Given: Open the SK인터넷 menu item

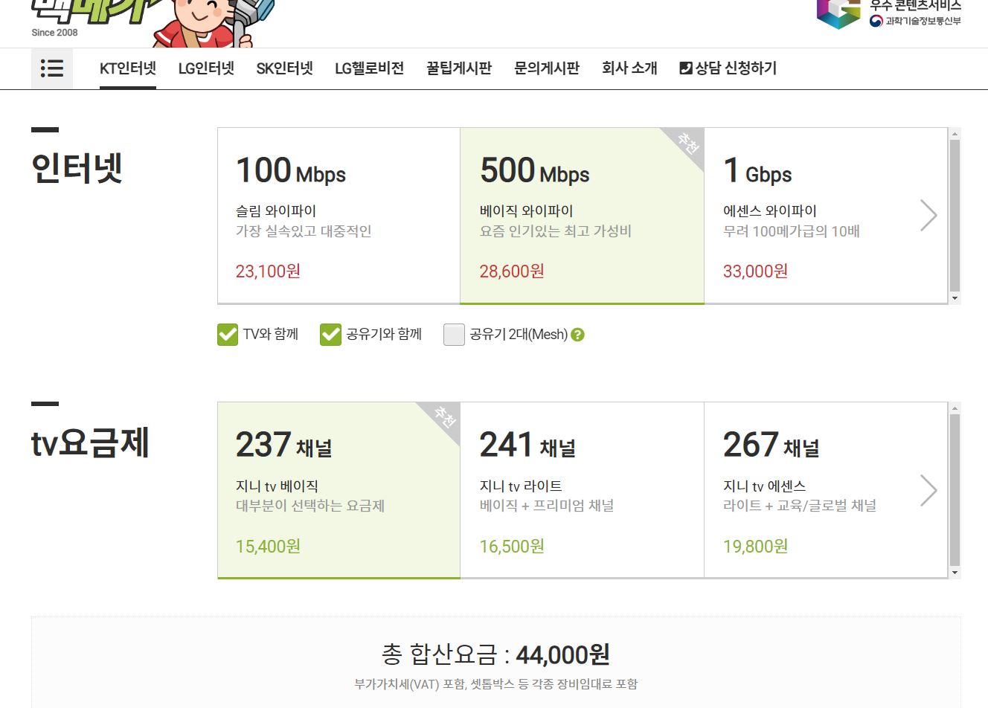Looking at the screenshot, I should pos(284,68).
